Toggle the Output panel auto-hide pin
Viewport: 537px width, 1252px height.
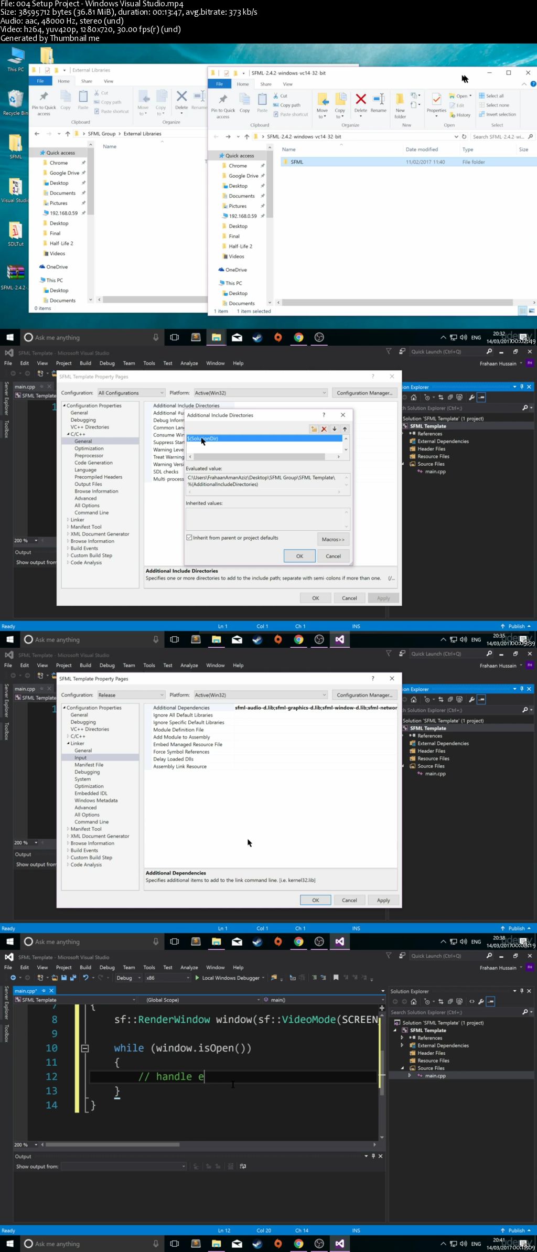click(373, 1156)
